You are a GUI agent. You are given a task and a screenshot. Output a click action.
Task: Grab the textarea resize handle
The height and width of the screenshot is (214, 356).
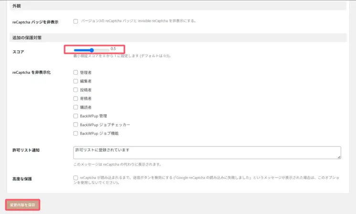click(339, 157)
